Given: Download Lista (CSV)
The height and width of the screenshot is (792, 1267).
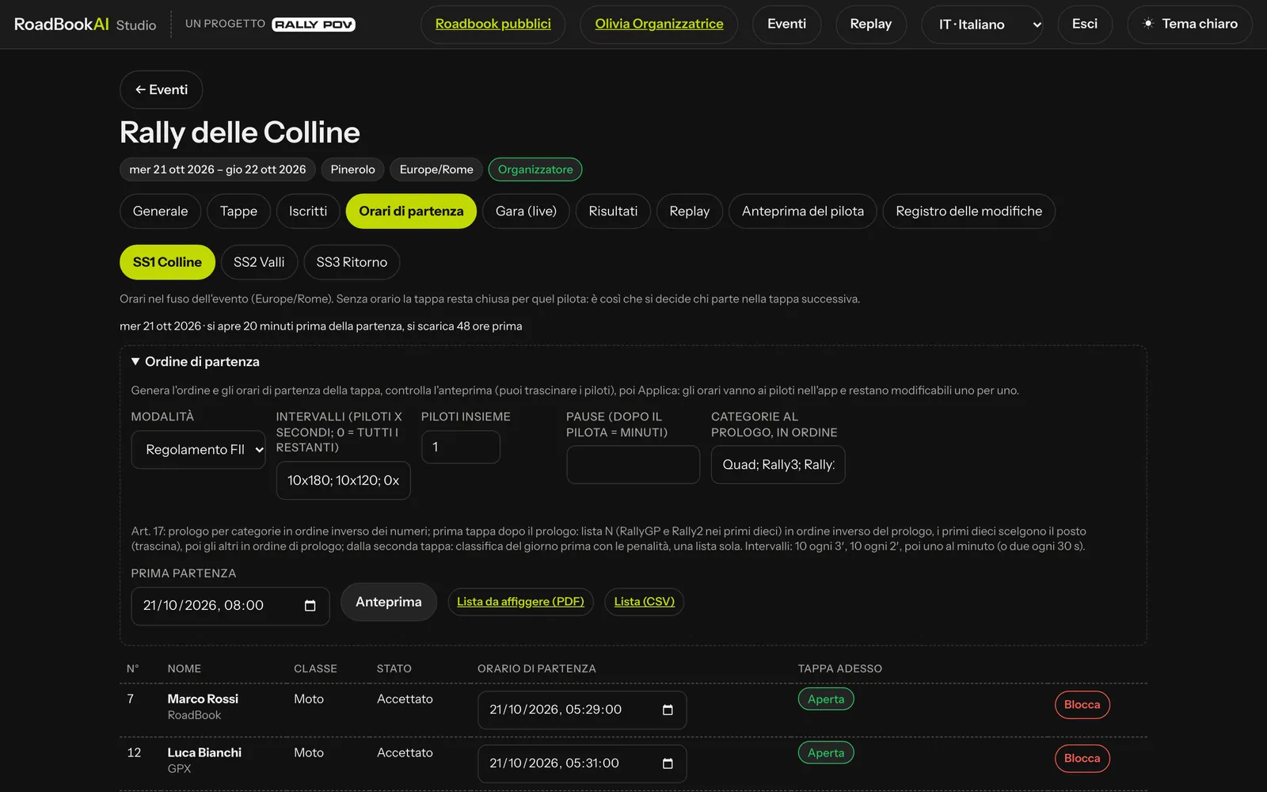Looking at the screenshot, I should [644, 602].
